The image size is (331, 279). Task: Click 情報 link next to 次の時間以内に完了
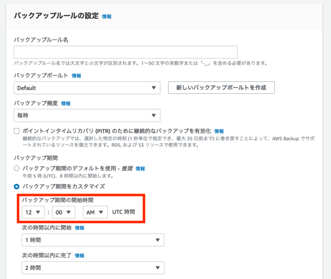point(80,256)
